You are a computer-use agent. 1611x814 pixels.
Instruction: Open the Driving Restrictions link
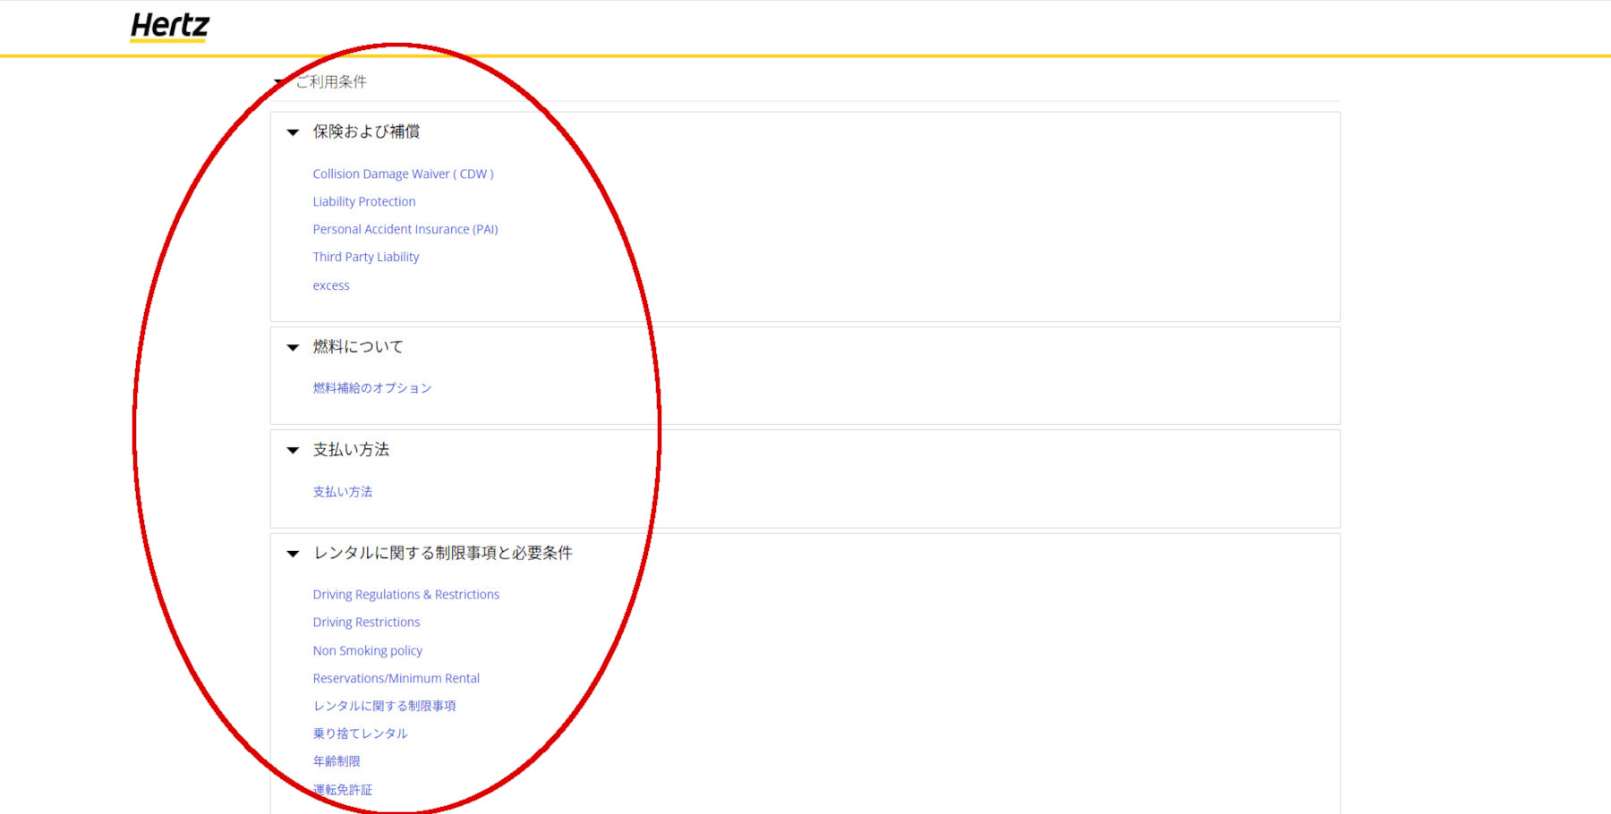tap(366, 623)
